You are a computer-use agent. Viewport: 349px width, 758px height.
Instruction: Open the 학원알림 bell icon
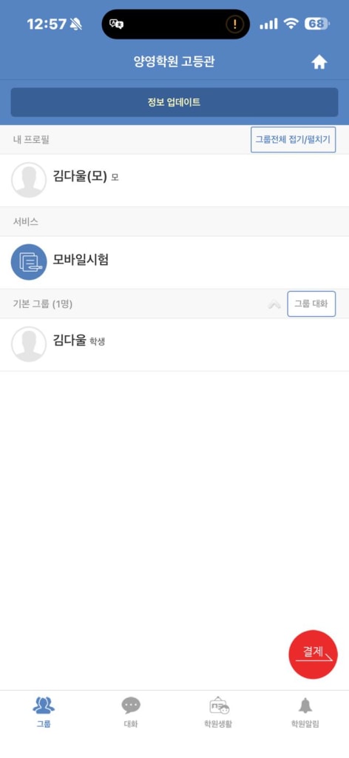[305, 705]
